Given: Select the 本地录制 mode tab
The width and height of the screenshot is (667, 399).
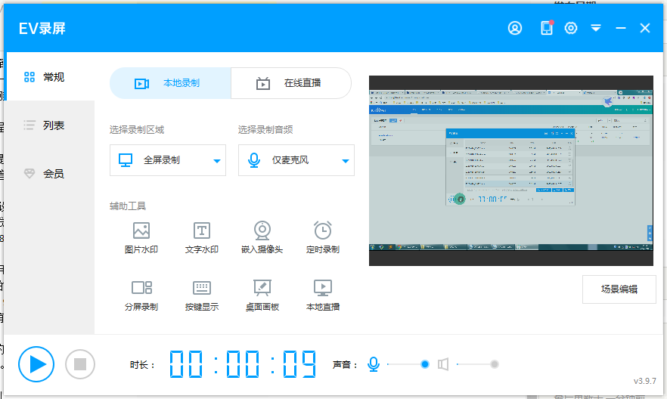Looking at the screenshot, I should (x=170, y=83).
